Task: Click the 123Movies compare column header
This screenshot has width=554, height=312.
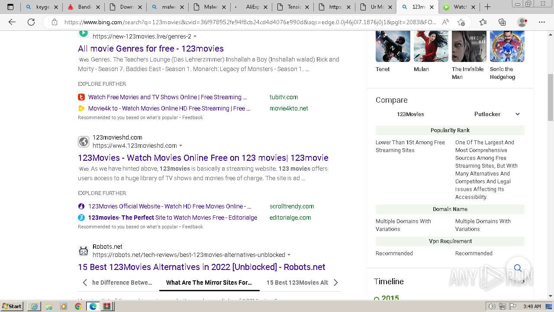Action: coord(410,114)
